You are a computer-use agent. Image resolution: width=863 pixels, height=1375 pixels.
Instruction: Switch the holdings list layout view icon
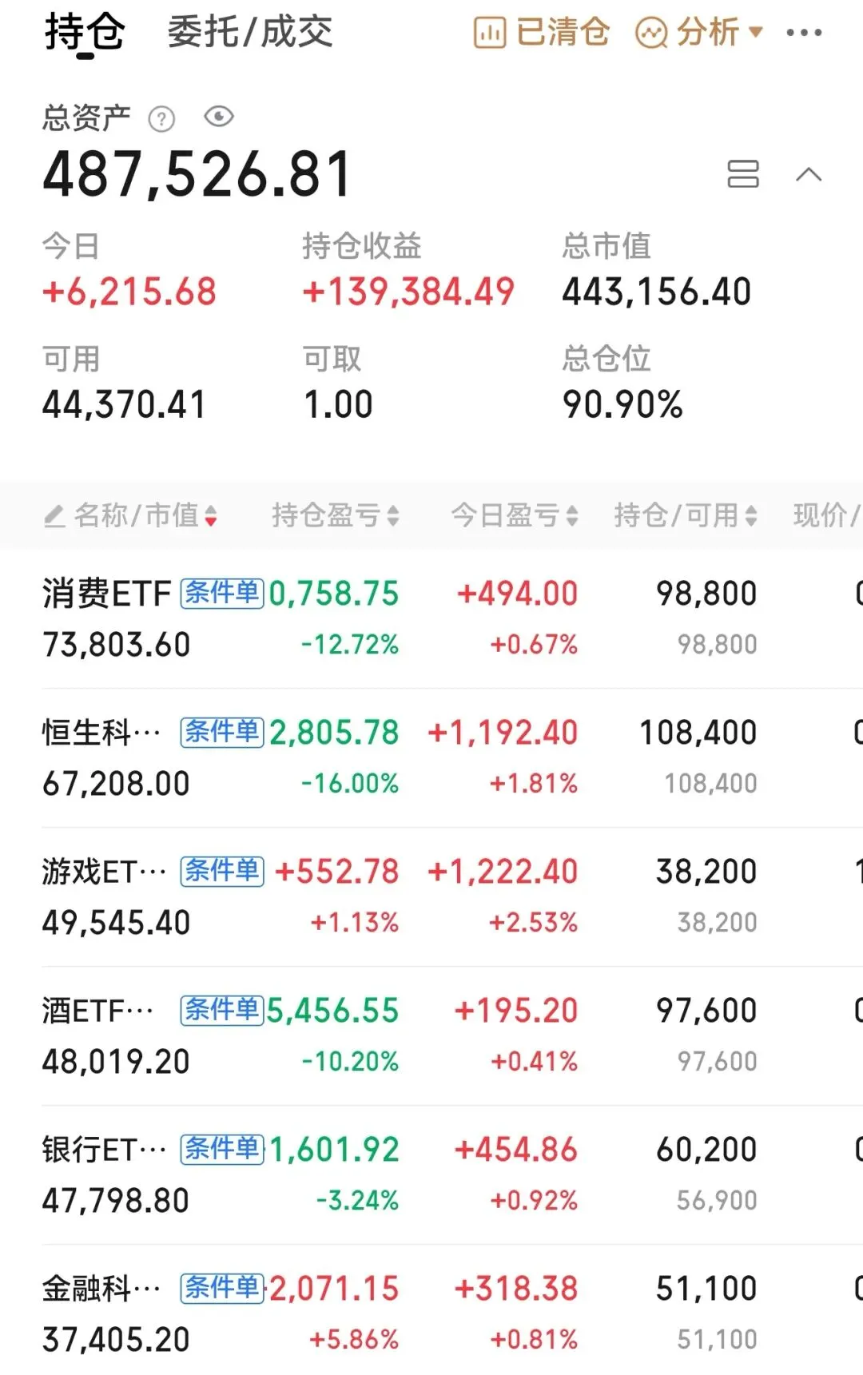click(x=743, y=173)
